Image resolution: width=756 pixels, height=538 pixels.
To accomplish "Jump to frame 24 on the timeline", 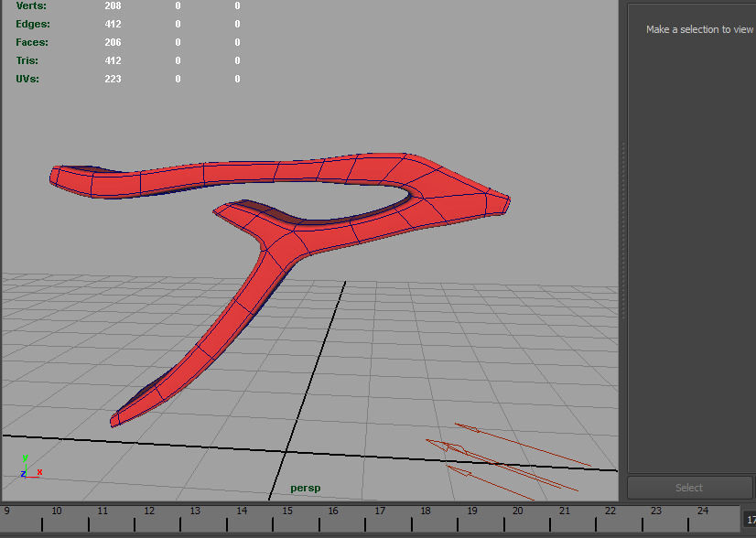I will tap(703, 510).
